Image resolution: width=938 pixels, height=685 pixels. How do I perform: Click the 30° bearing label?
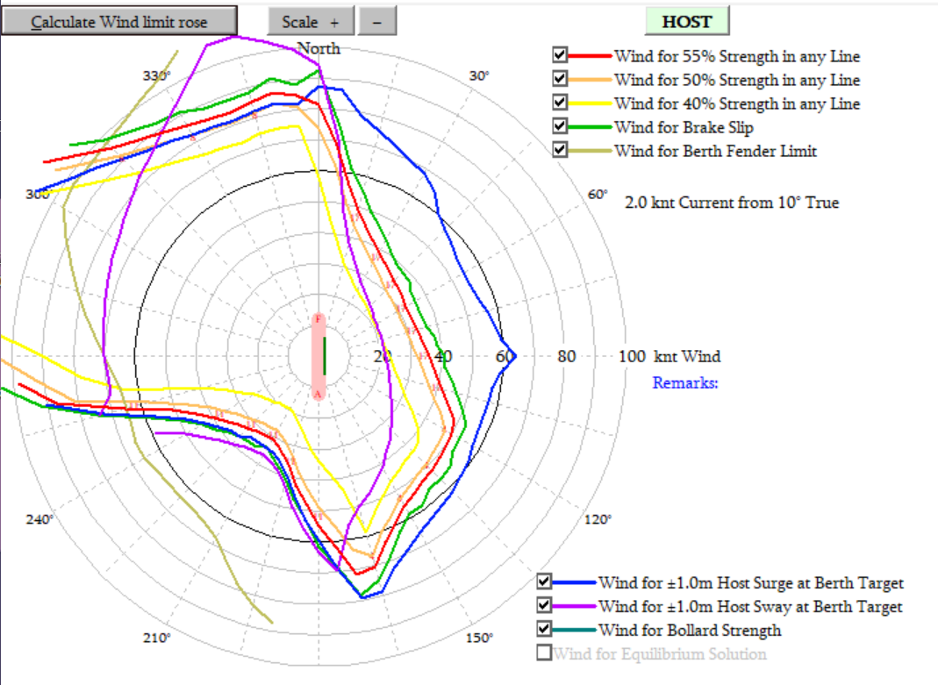tap(479, 76)
